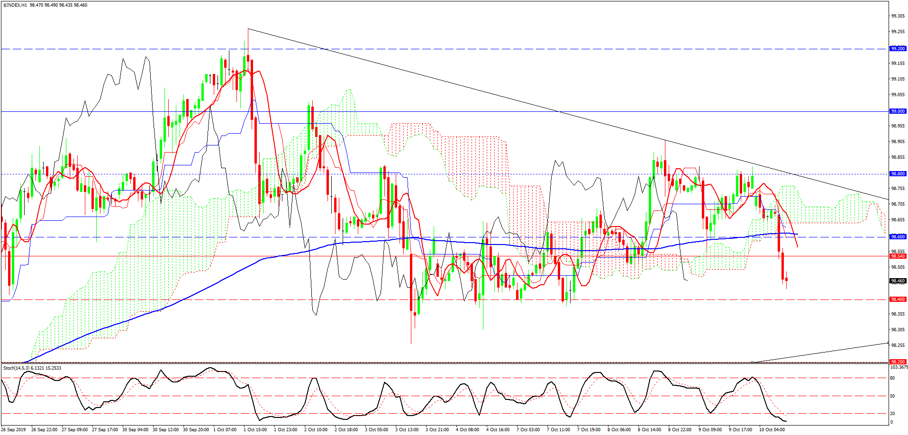Viewport: 908px width, 435px height.
Task: Click the stochastic 80 level label
Action: (x=892, y=378)
